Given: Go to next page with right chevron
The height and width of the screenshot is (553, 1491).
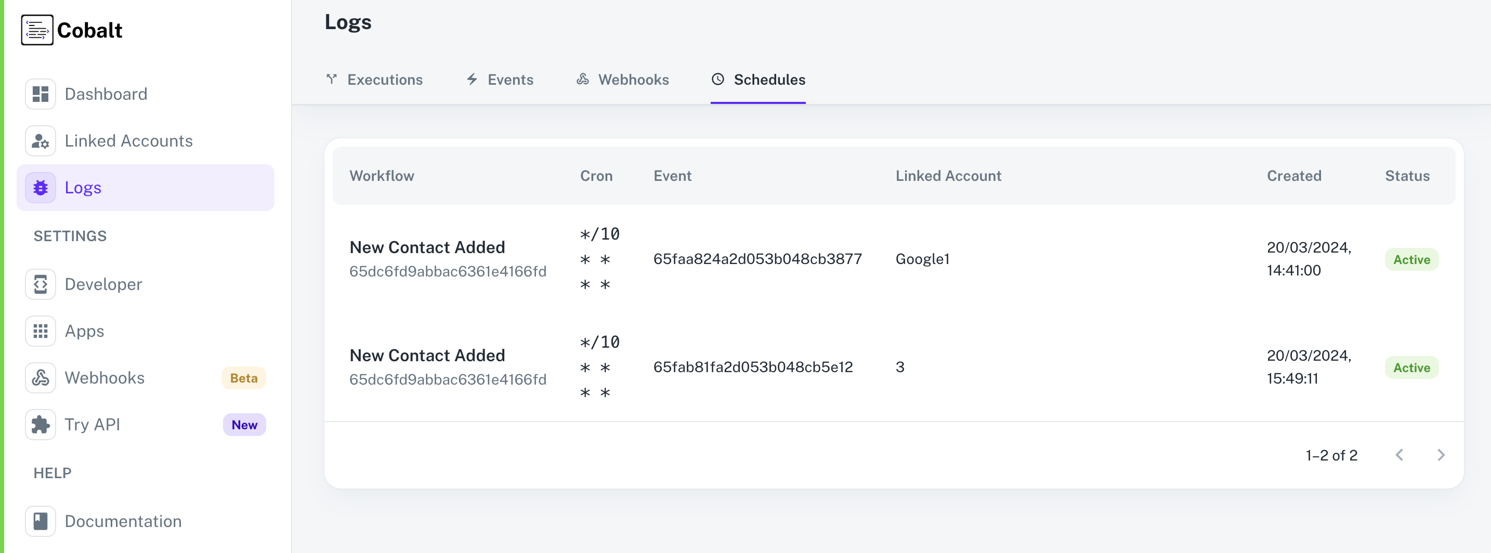Looking at the screenshot, I should click(1441, 455).
